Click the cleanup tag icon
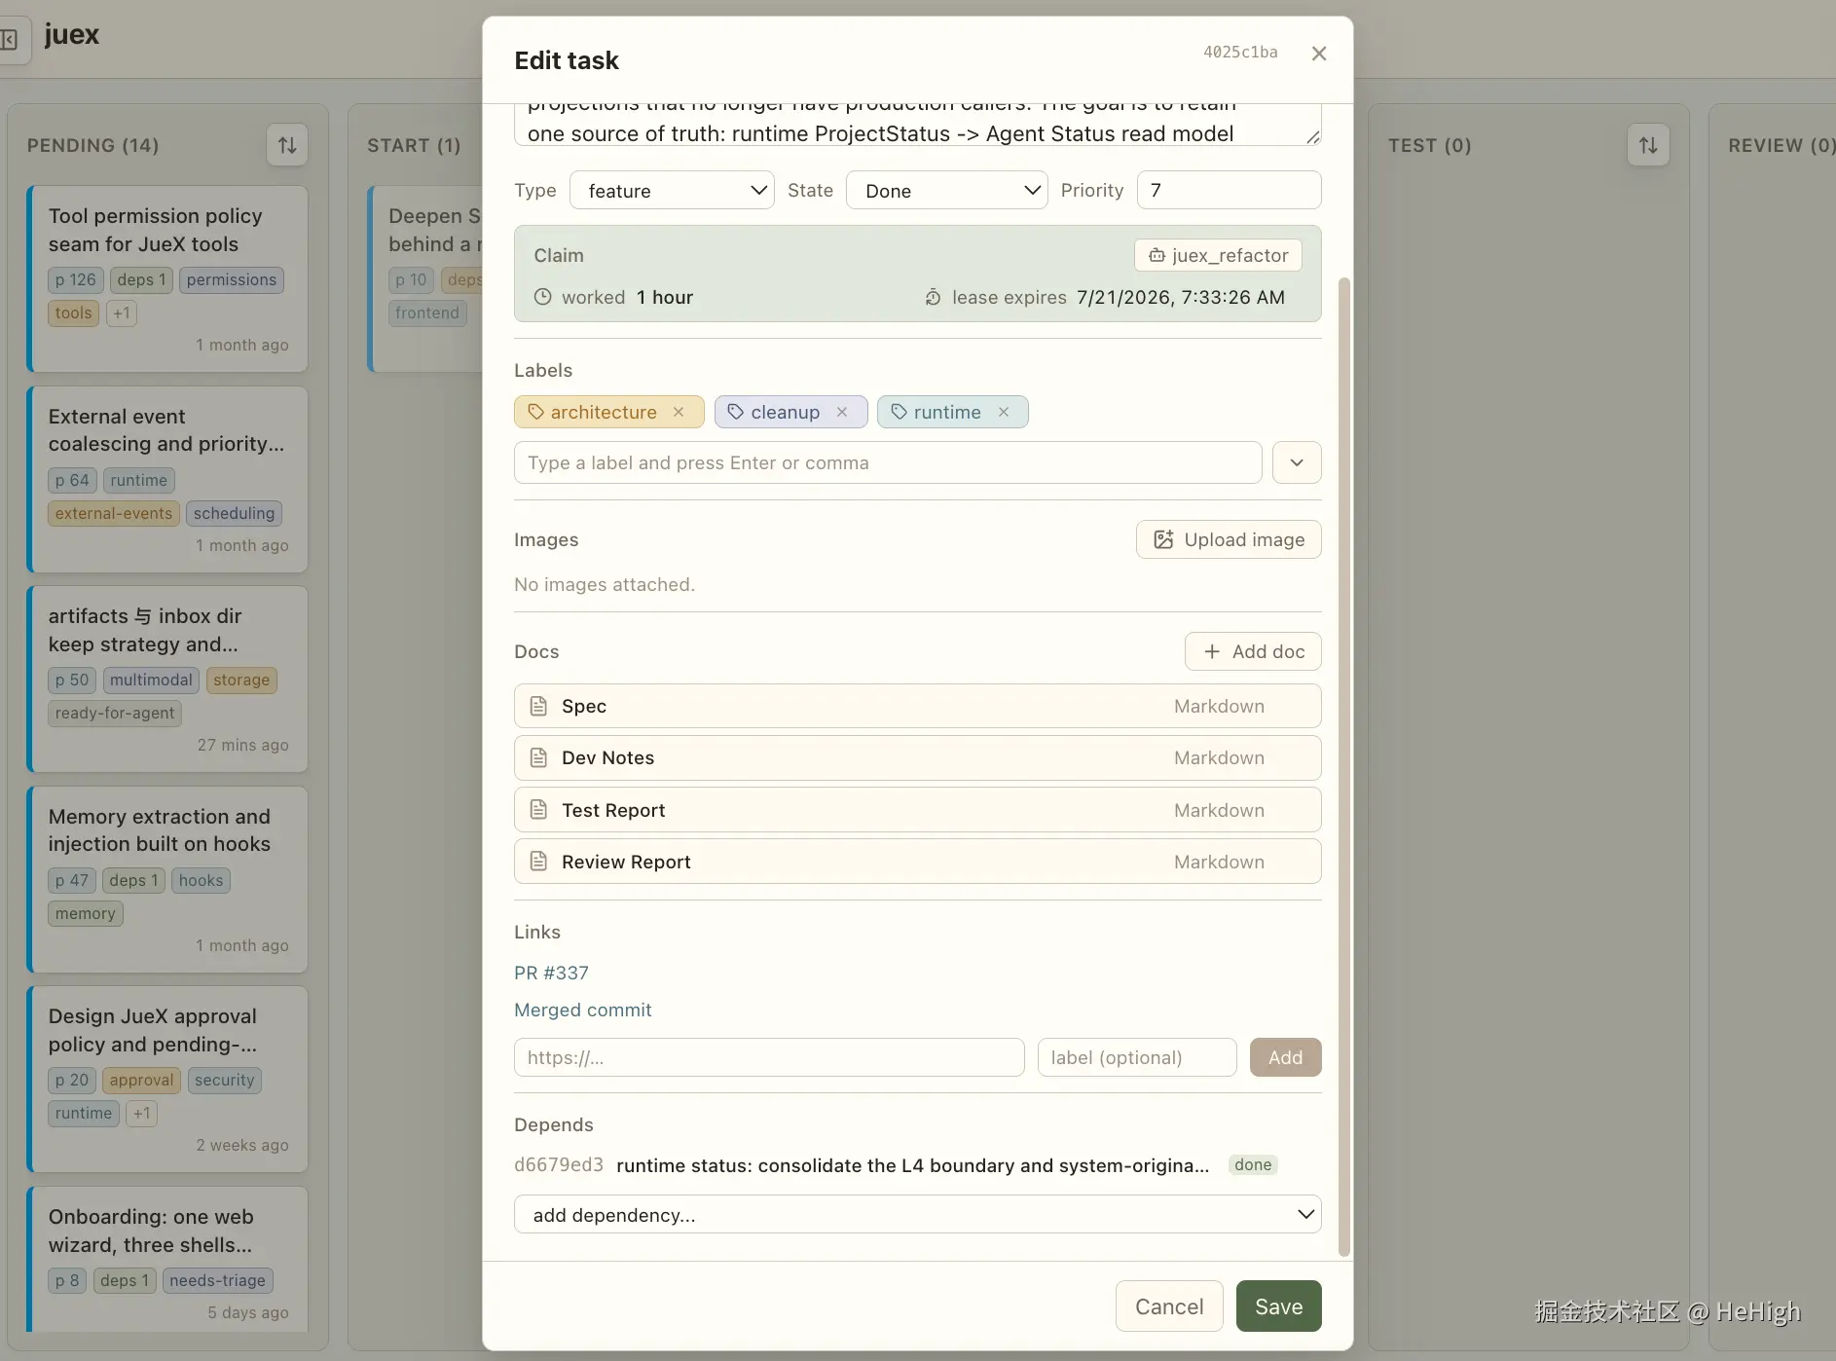This screenshot has height=1361, width=1836. (736, 412)
